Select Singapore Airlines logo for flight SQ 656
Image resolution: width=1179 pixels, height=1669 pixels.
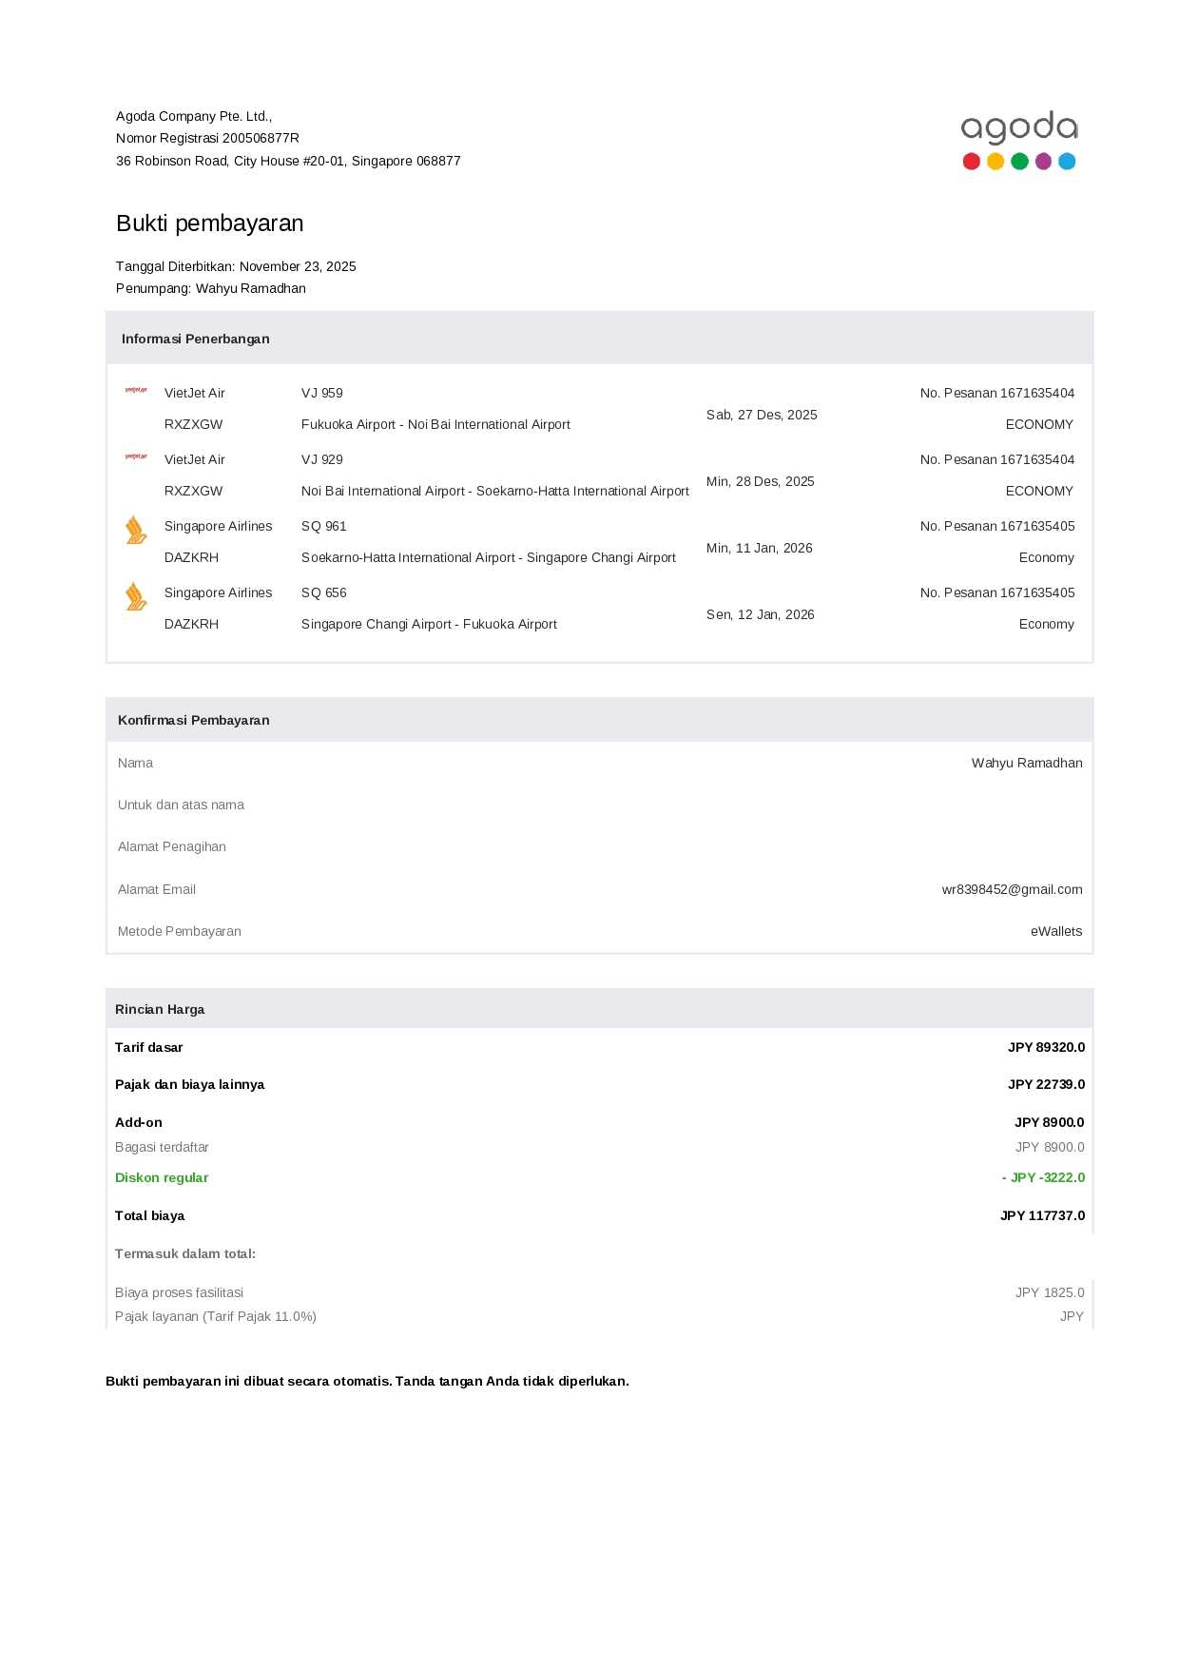click(136, 596)
